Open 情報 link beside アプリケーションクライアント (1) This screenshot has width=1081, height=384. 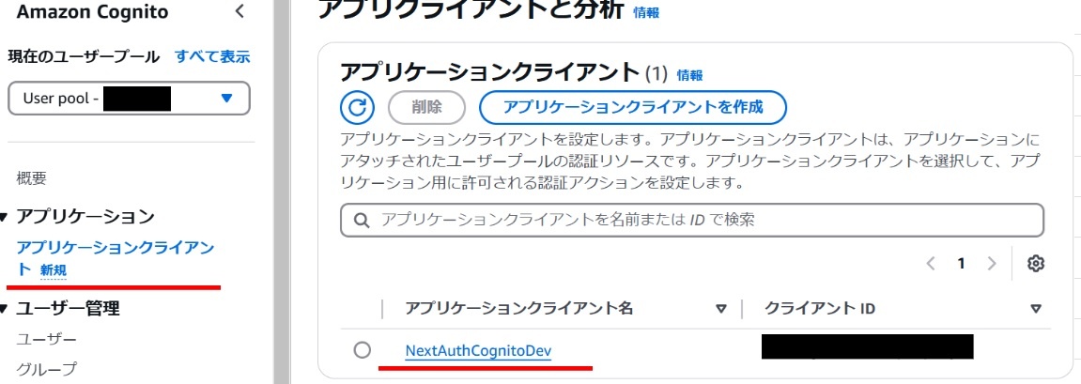(x=690, y=75)
